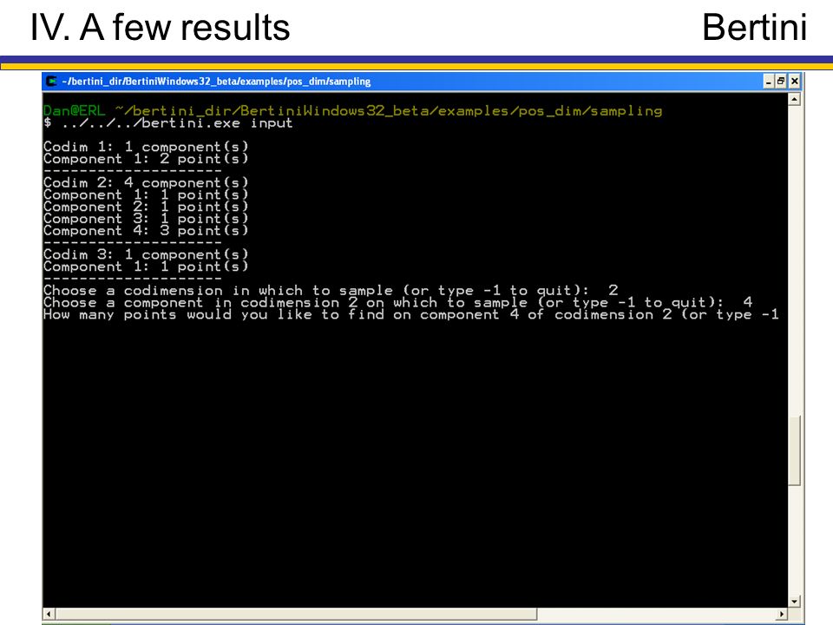Image resolution: width=833 pixels, height=625 pixels.
Task: Click the 'Bertini' slide title text
Action: 754,27
